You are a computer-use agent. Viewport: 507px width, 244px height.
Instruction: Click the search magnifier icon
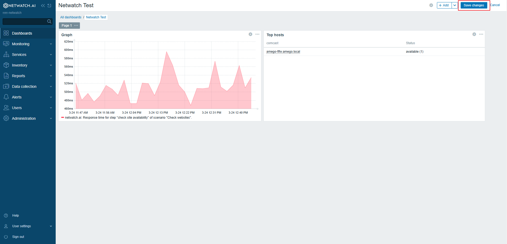pyautogui.click(x=49, y=21)
